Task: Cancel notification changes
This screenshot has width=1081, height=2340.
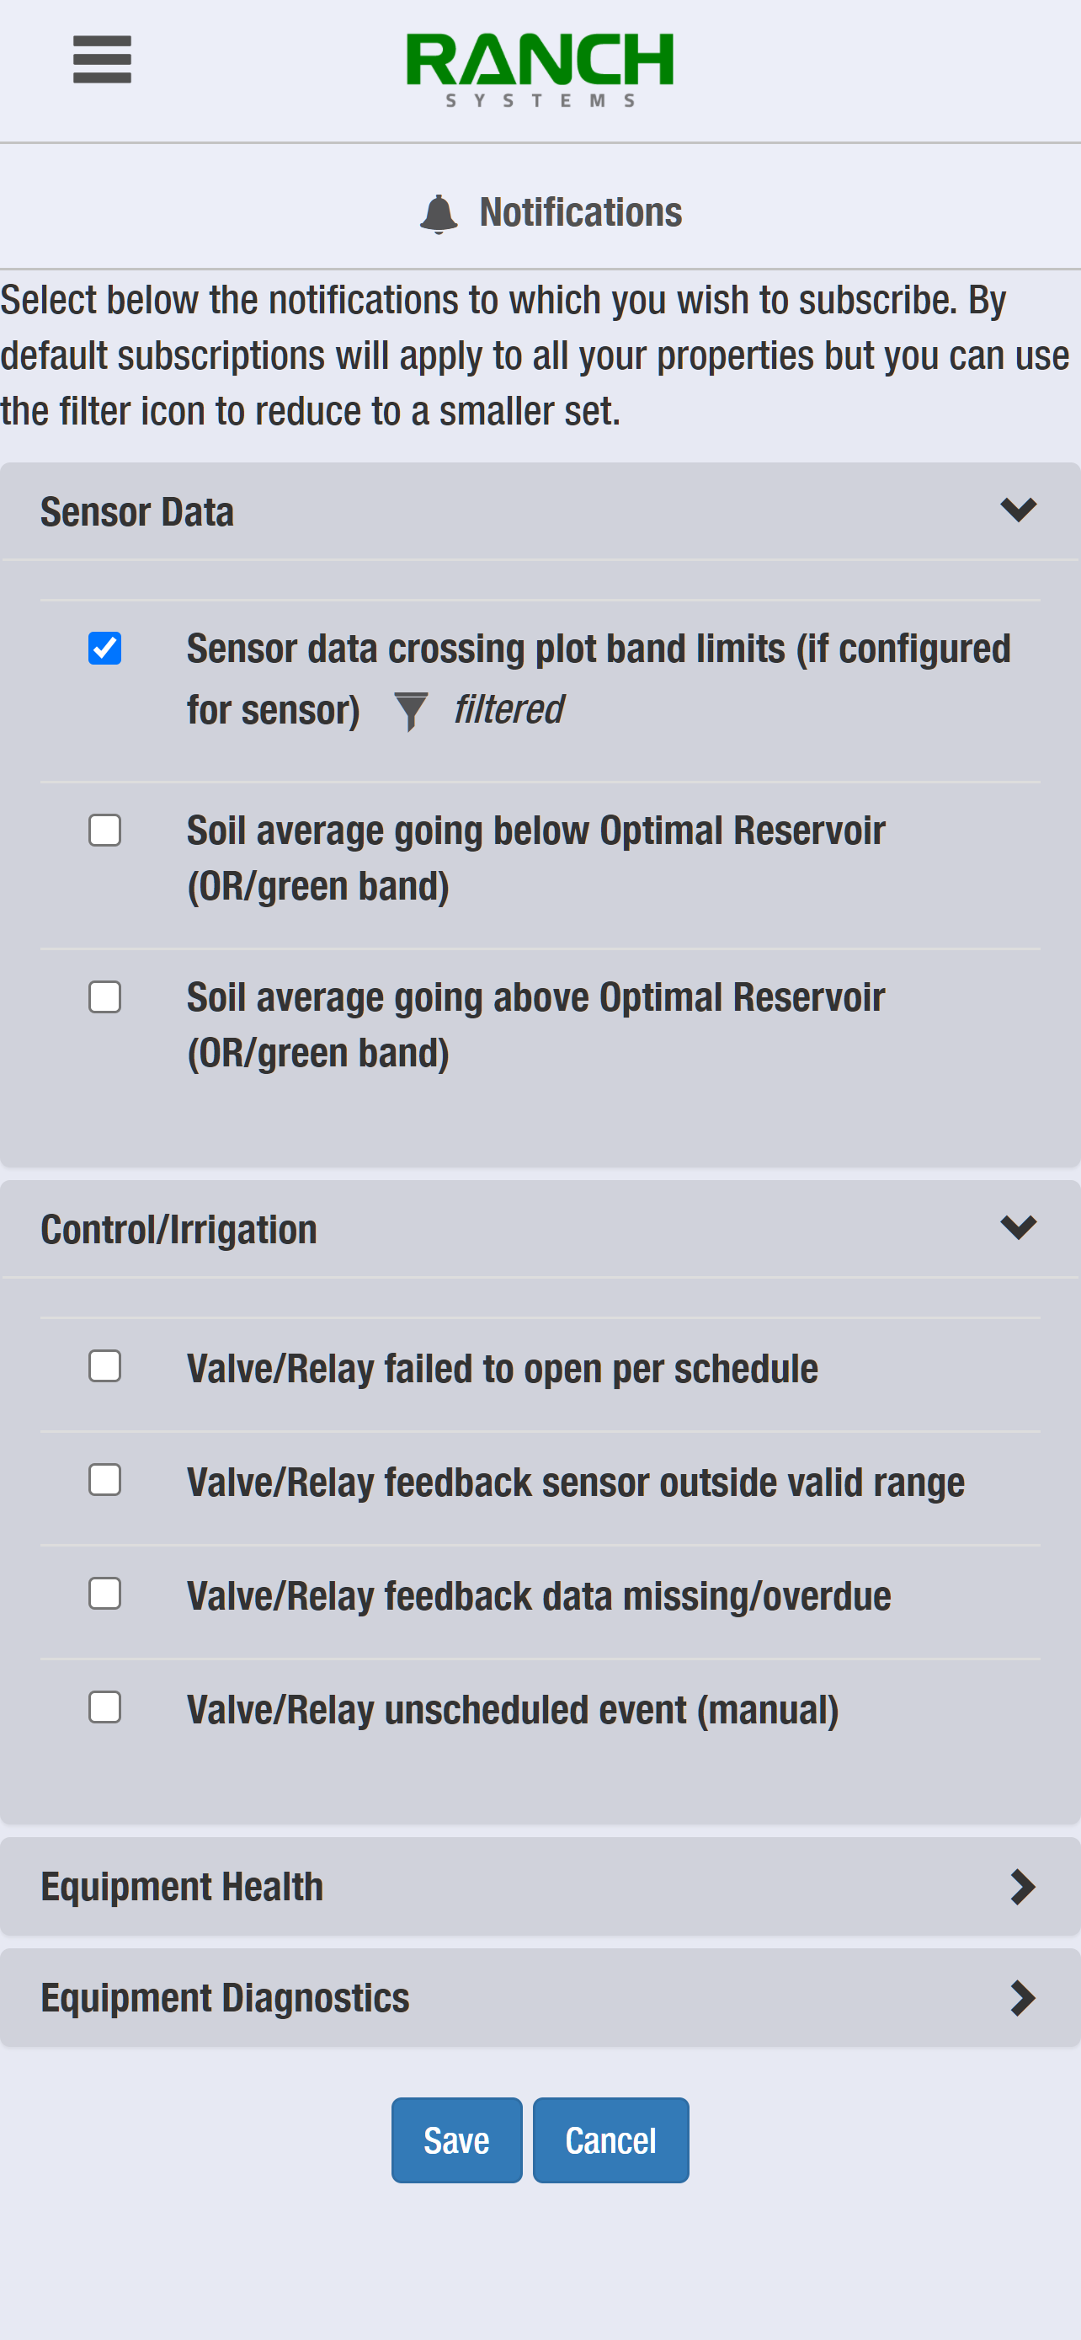Action: click(x=611, y=2140)
